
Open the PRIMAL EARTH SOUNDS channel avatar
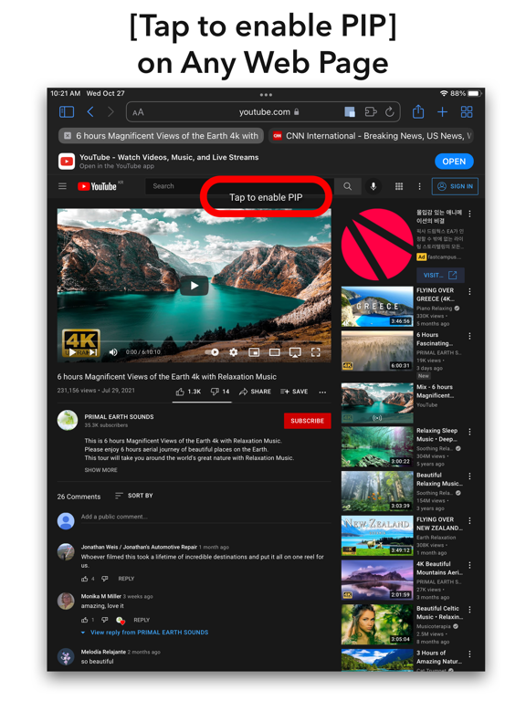click(68, 420)
